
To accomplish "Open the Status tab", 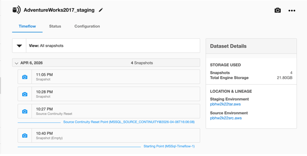I will coord(55,26).
